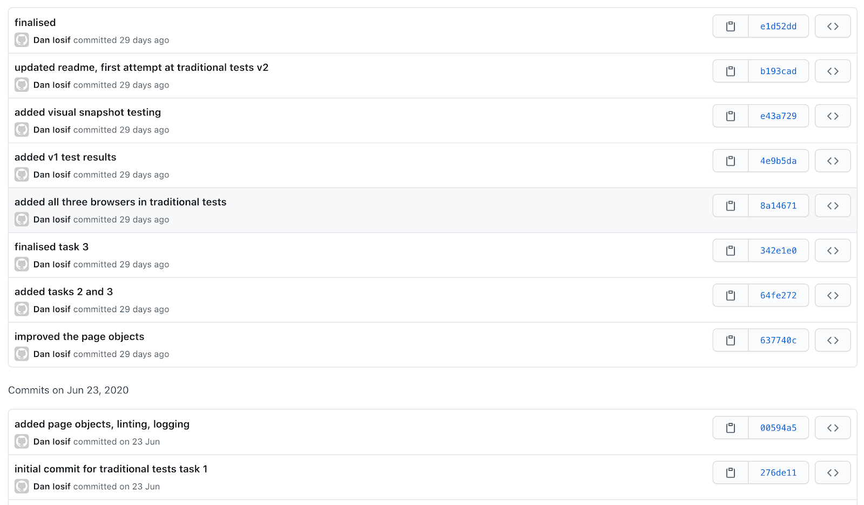Open commit hash link e1d52dd
The image size is (864, 505).
[x=778, y=26]
